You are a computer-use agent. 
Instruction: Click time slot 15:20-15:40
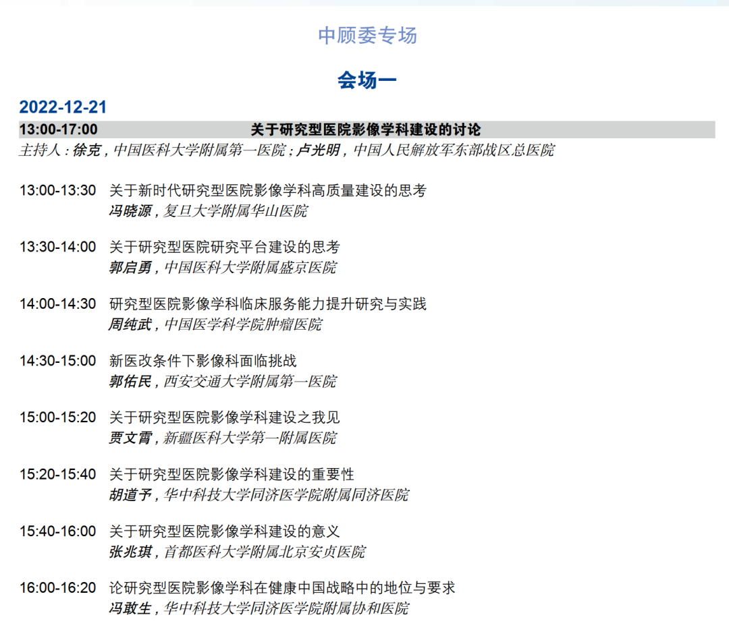point(57,474)
